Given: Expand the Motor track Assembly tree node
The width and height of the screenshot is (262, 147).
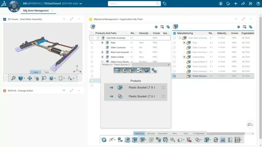Looking at the screenshot, I should (x=102, y=52).
